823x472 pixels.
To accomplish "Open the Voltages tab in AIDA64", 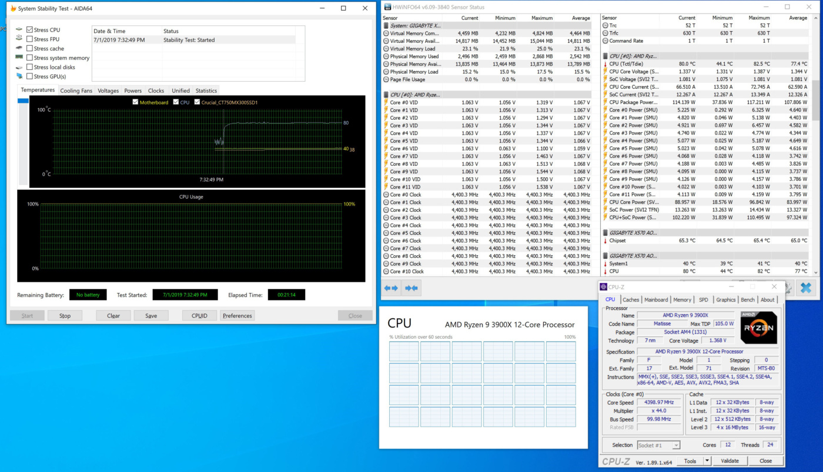I will click(x=108, y=91).
